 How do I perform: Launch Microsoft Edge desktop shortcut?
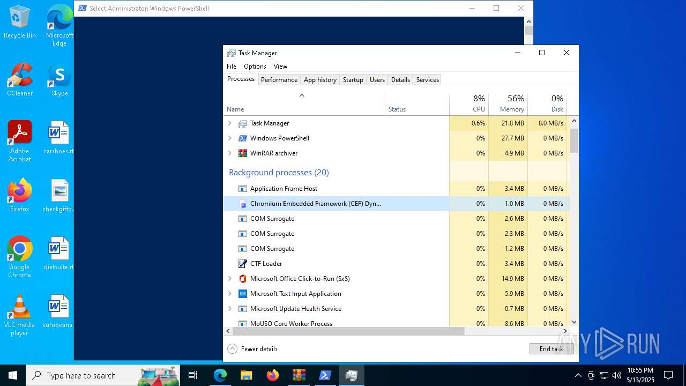(x=59, y=26)
